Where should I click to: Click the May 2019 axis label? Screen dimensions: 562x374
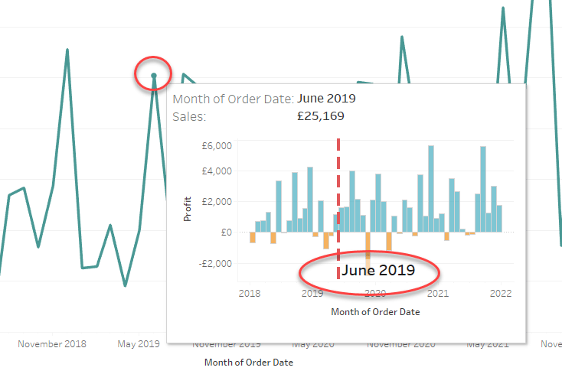tap(139, 344)
